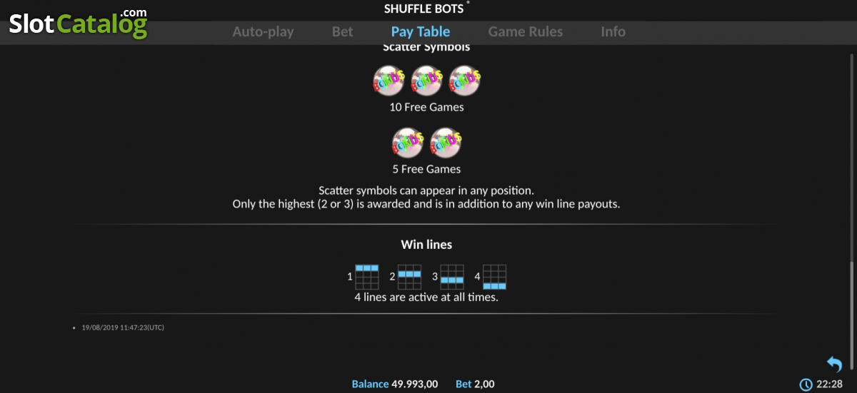Click the clock icon near the time
The image size is (857, 393).
pyautogui.click(x=806, y=384)
